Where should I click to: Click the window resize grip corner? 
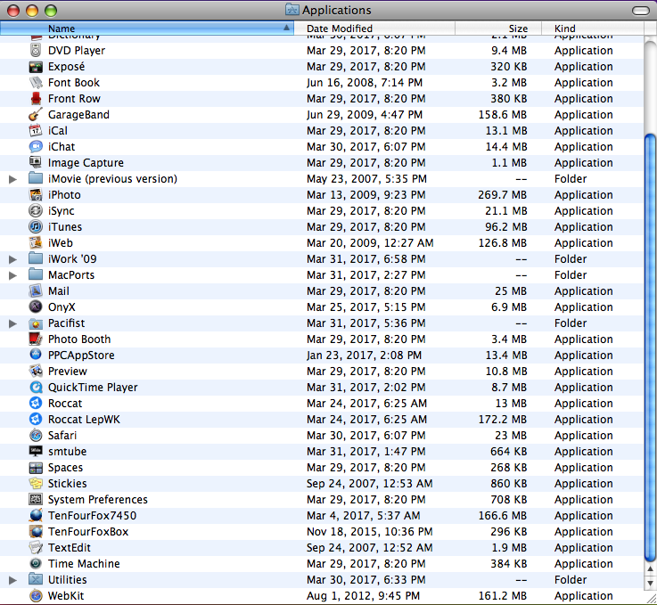(651, 598)
